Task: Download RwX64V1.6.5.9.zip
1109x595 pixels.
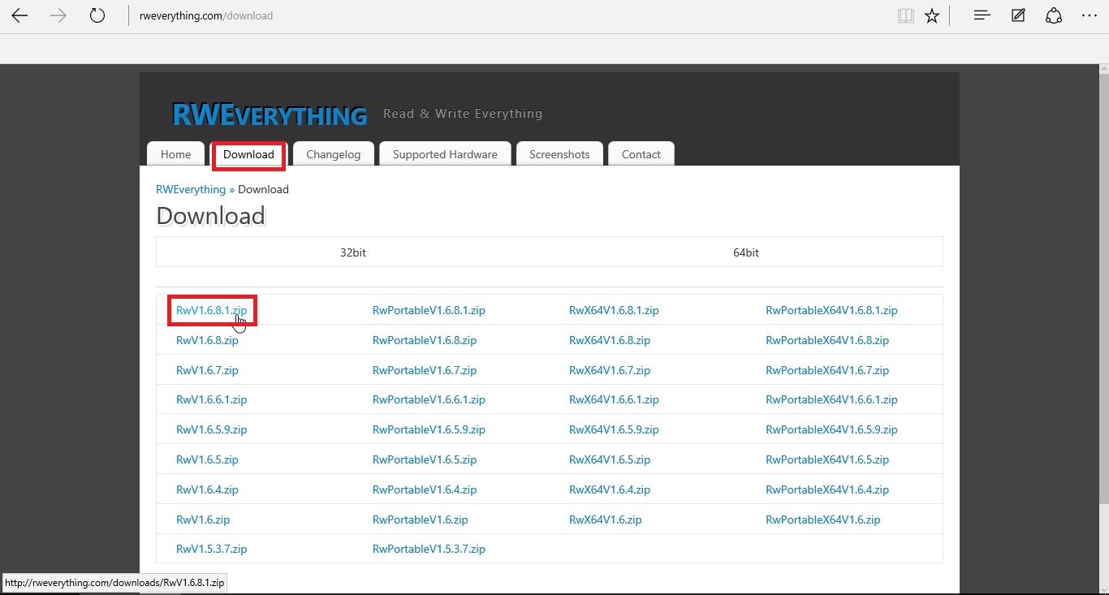Action: coord(614,429)
